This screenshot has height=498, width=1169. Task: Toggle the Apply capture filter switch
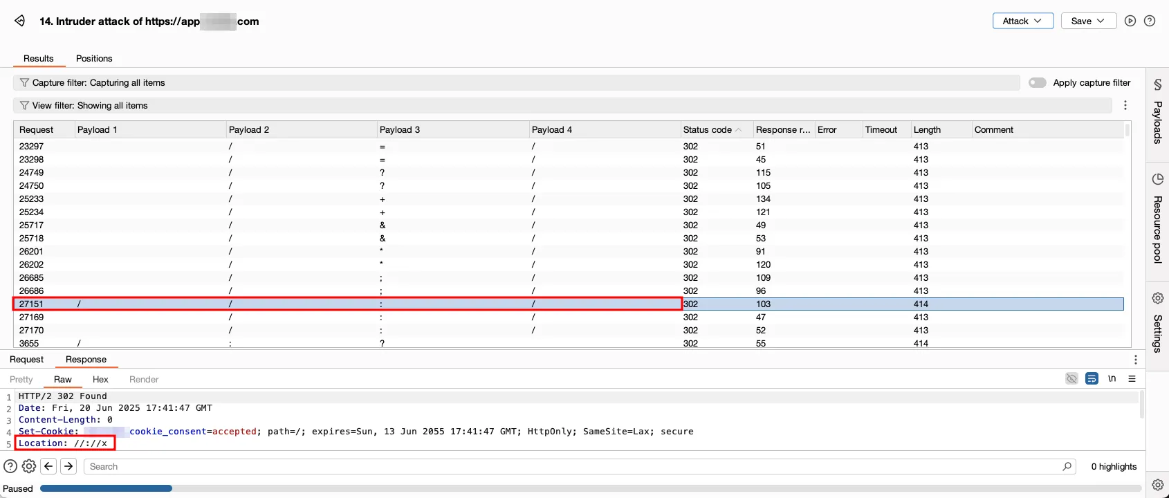[x=1038, y=82]
